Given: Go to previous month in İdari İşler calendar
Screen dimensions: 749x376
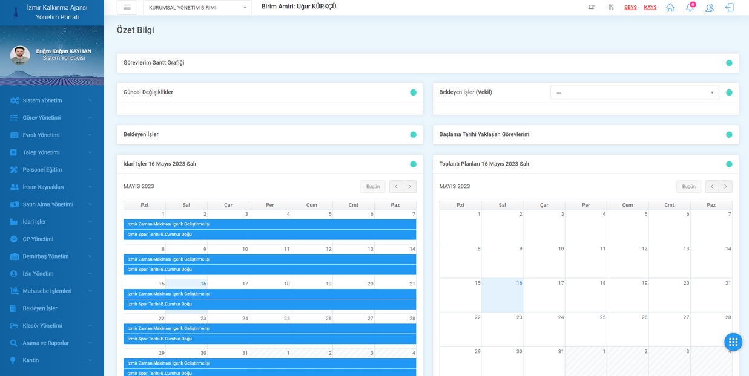Looking at the screenshot, I should (396, 187).
